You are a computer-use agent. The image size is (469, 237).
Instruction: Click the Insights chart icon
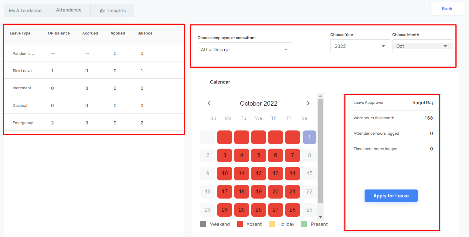click(103, 11)
